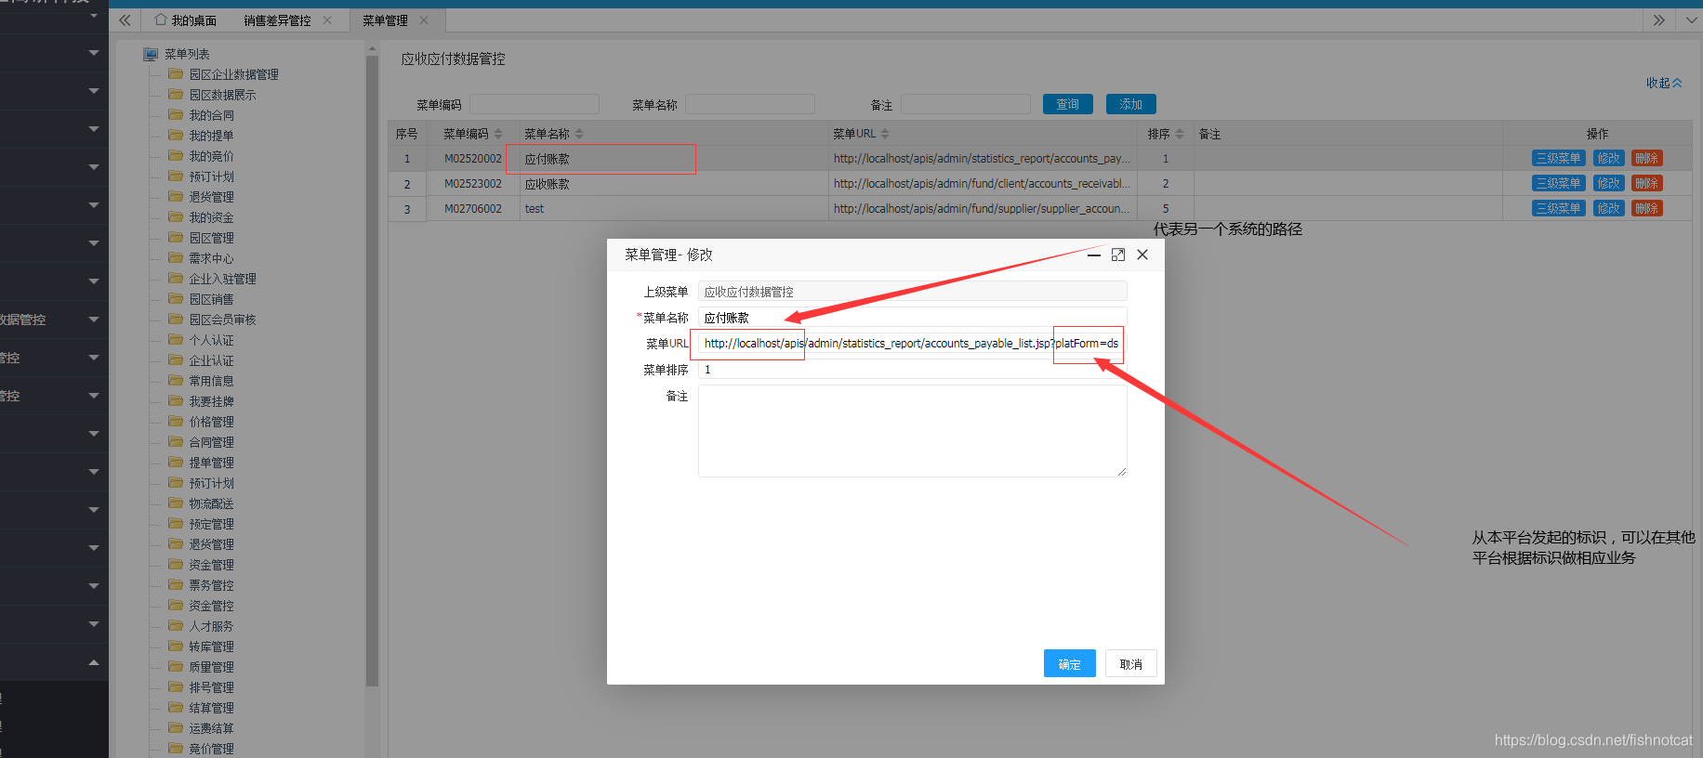Select 物流配送 in the menu tree

click(x=212, y=503)
